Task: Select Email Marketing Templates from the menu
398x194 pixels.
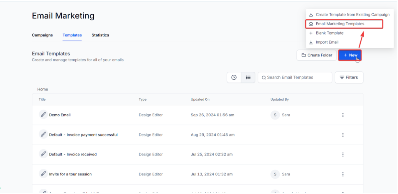Action: (340, 24)
